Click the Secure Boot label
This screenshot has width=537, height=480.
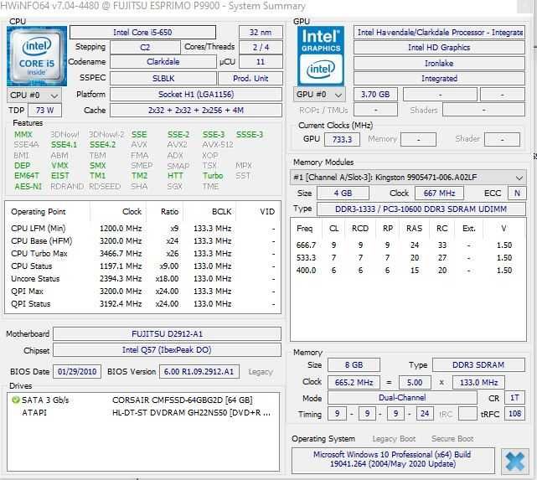[452, 439]
